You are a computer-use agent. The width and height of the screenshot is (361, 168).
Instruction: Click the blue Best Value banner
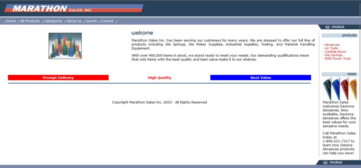click(x=261, y=78)
